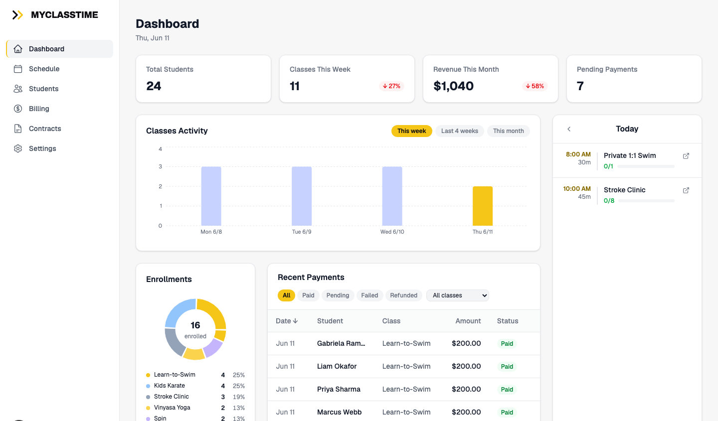The height and width of the screenshot is (421, 718).
Task: Click the Revenue This Month card
Action: pyautogui.click(x=491, y=79)
